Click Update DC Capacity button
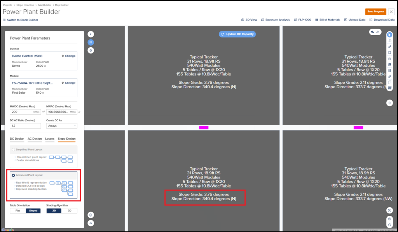 (x=237, y=34)
